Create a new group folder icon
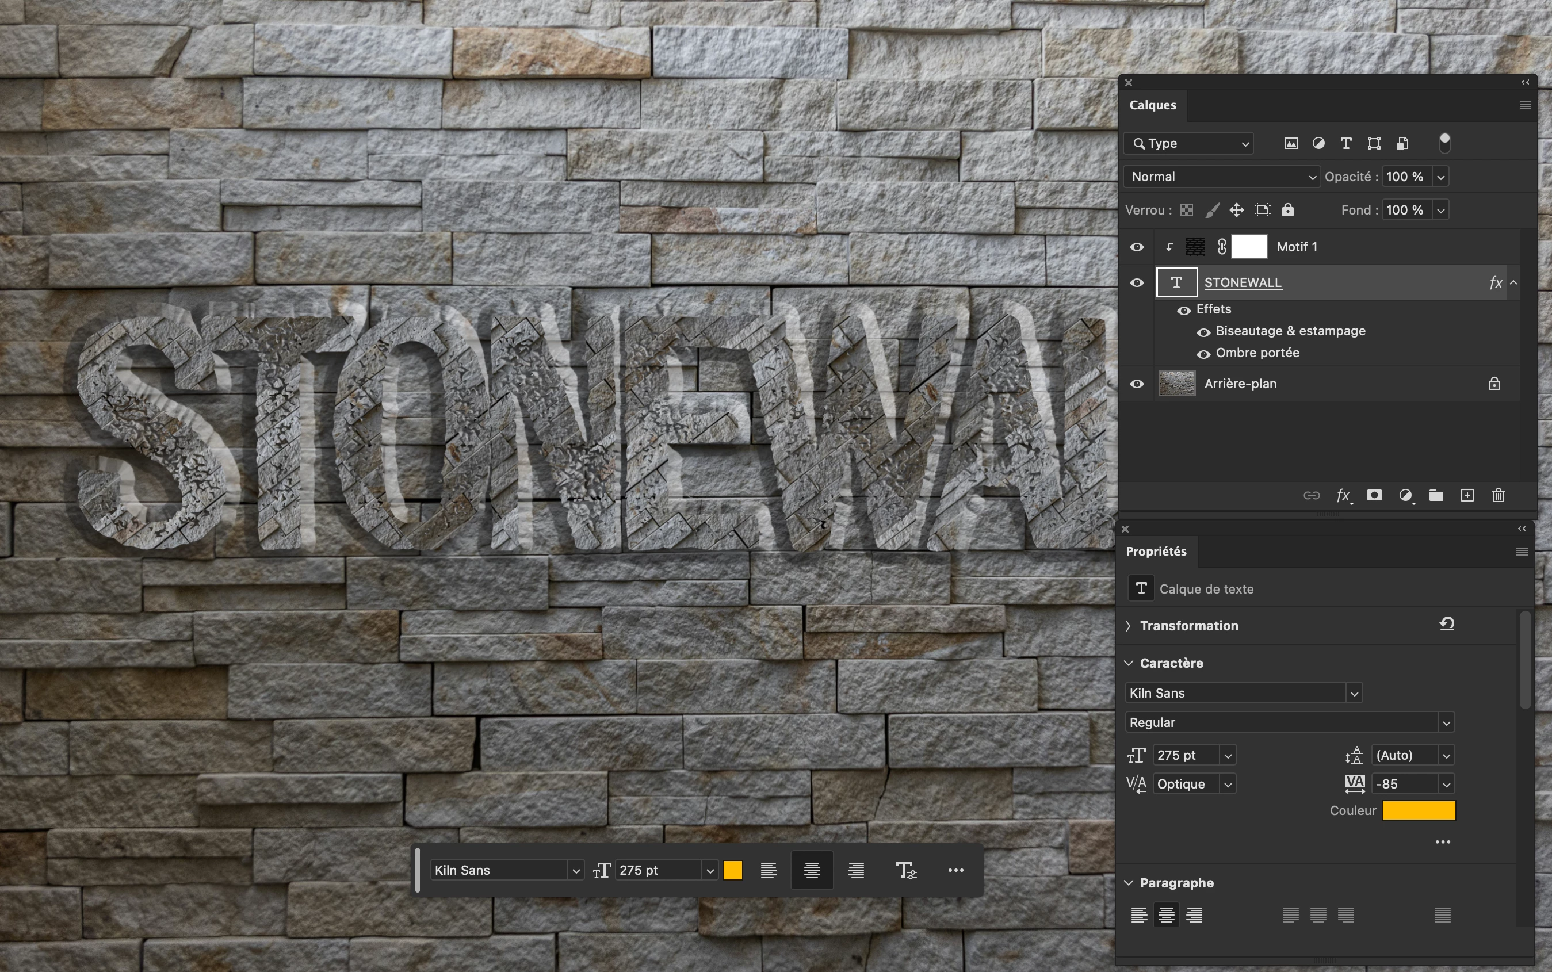1552x972 pixels. [1436, 495]
